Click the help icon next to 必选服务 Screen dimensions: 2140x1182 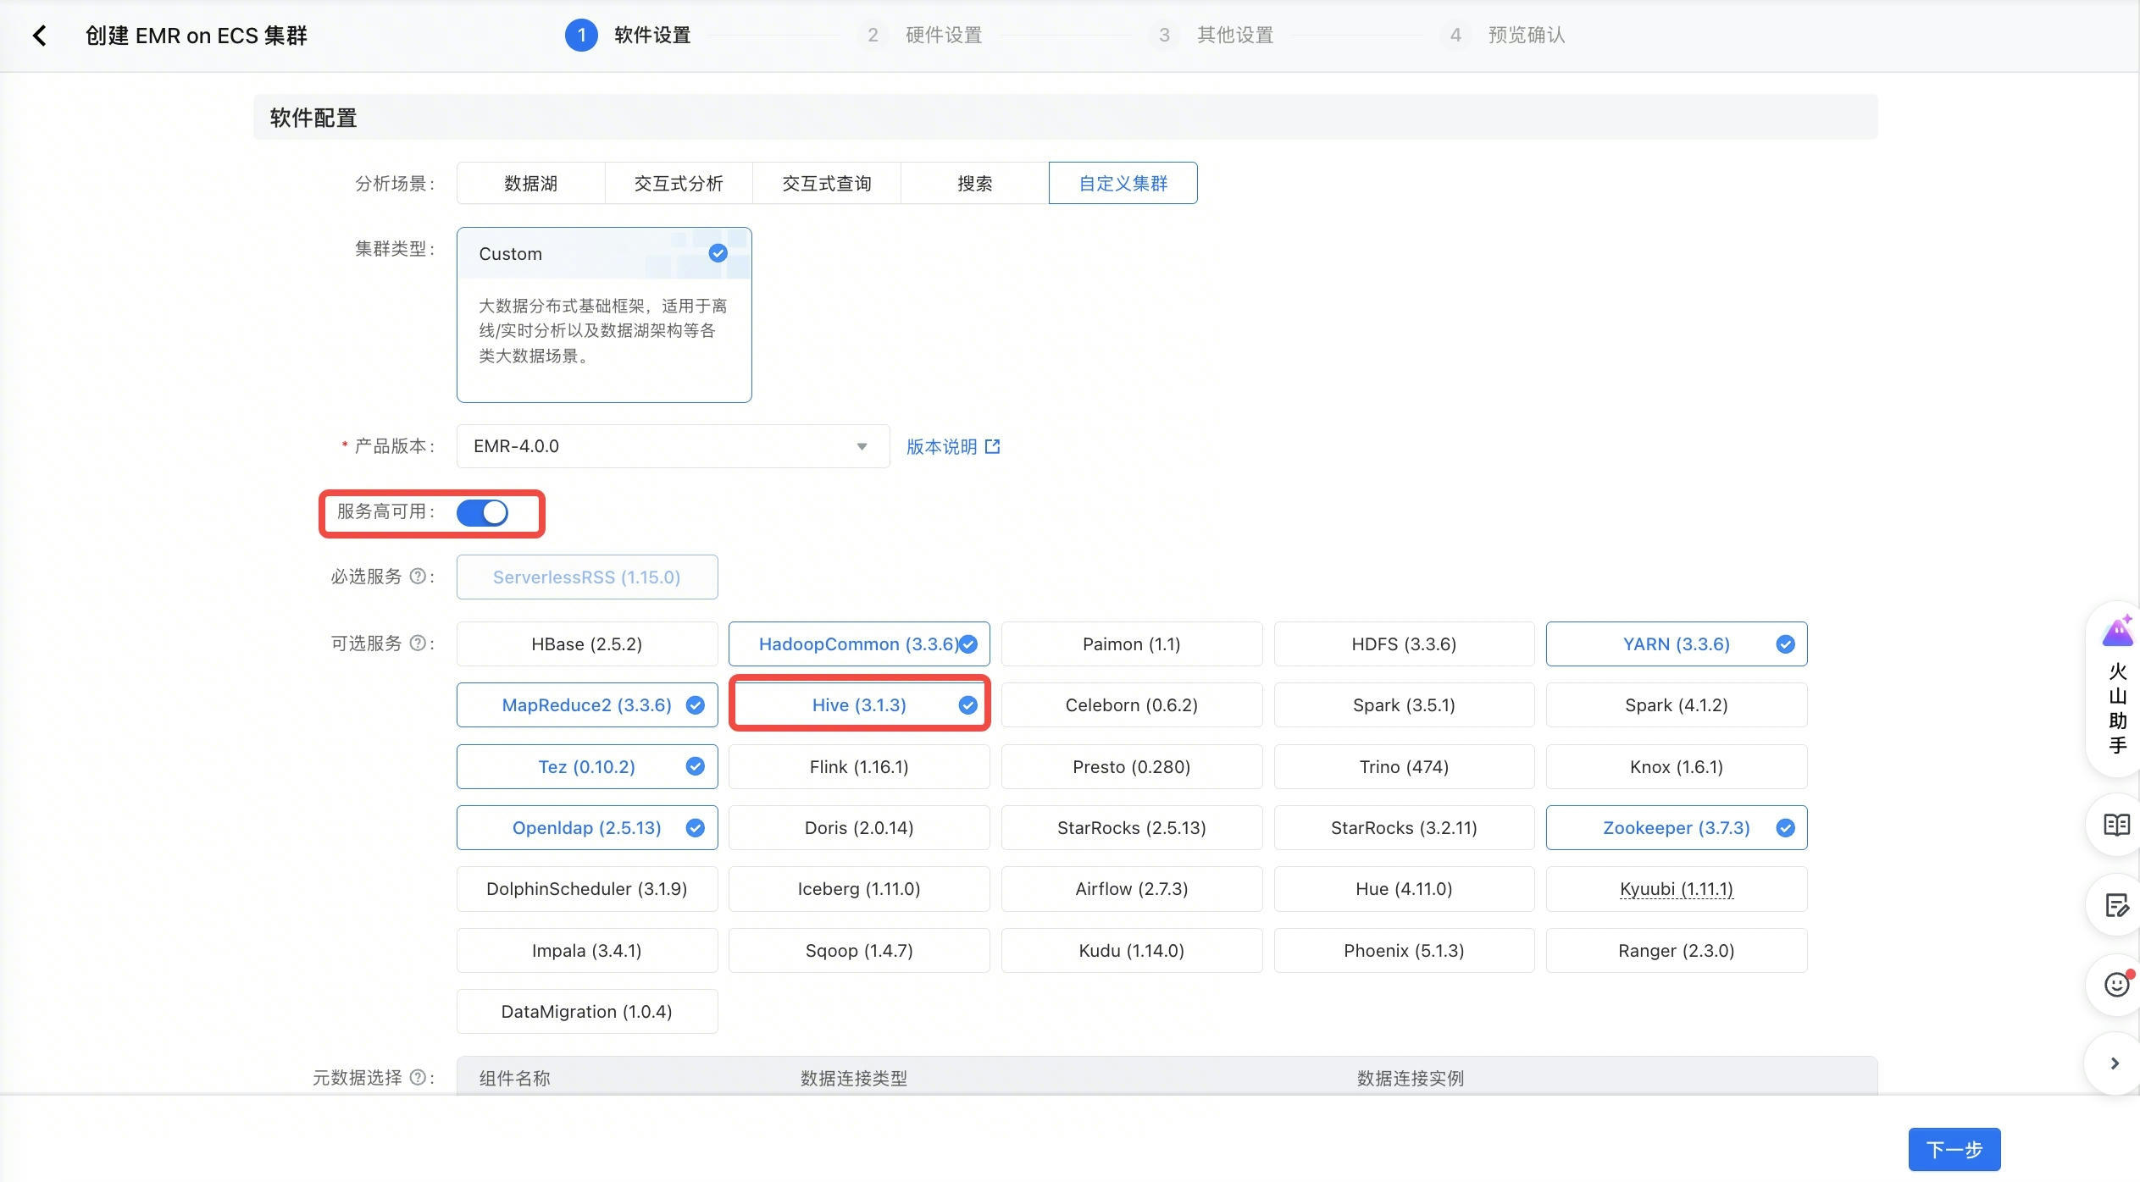click(418, 576)
